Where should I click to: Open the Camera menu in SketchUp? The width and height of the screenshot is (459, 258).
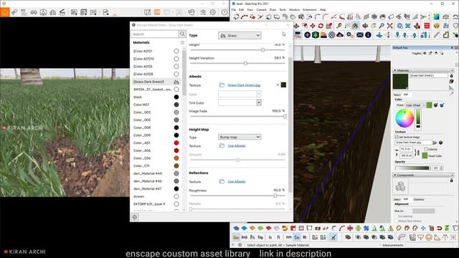[x=261, y=9]
